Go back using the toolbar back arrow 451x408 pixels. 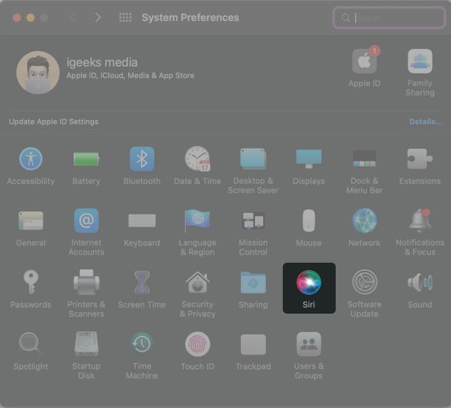(73, 18)
